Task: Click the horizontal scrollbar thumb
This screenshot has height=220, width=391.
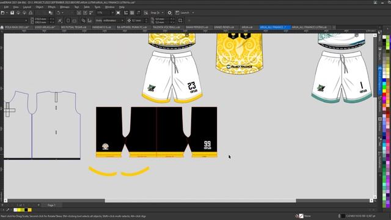Action: [200, 200]
